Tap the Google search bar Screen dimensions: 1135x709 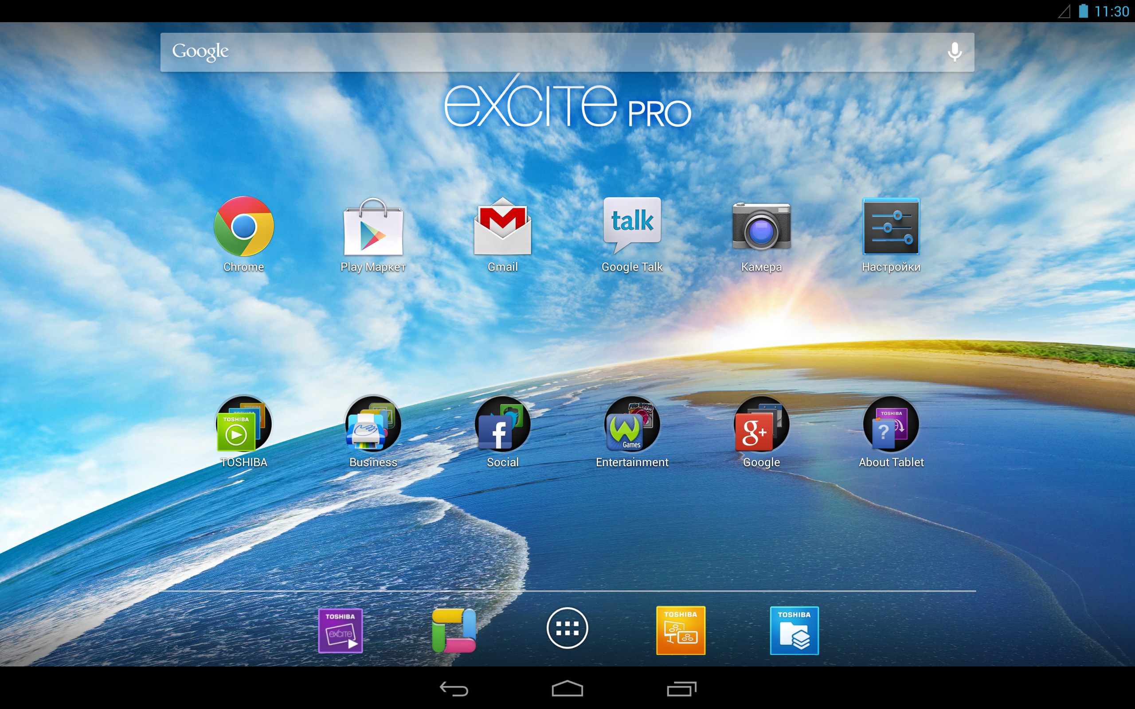point(567,52)
